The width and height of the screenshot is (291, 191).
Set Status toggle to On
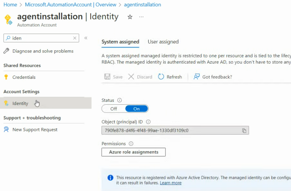coord(137,109)
